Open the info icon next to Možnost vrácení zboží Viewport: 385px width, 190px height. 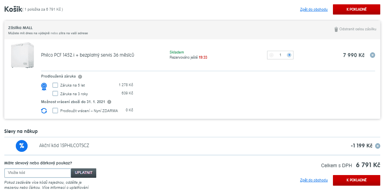pos(109,102)
